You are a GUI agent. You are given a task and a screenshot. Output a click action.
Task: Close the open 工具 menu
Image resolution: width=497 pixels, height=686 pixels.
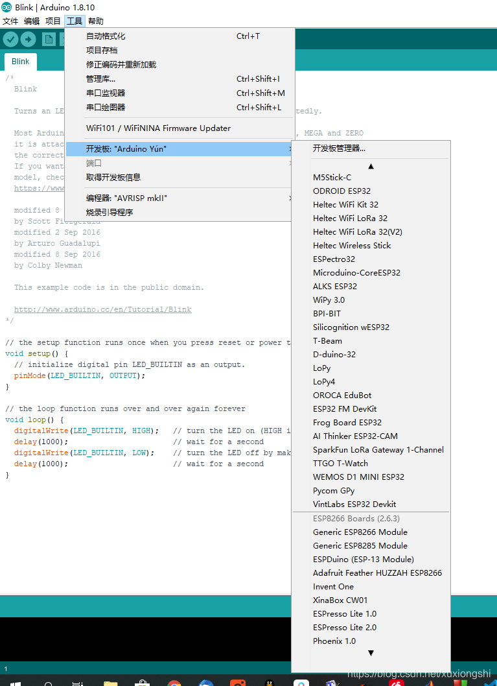coord(75,21)
